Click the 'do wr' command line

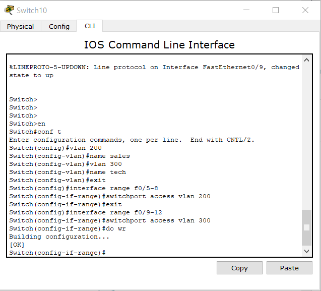(68, 228)
